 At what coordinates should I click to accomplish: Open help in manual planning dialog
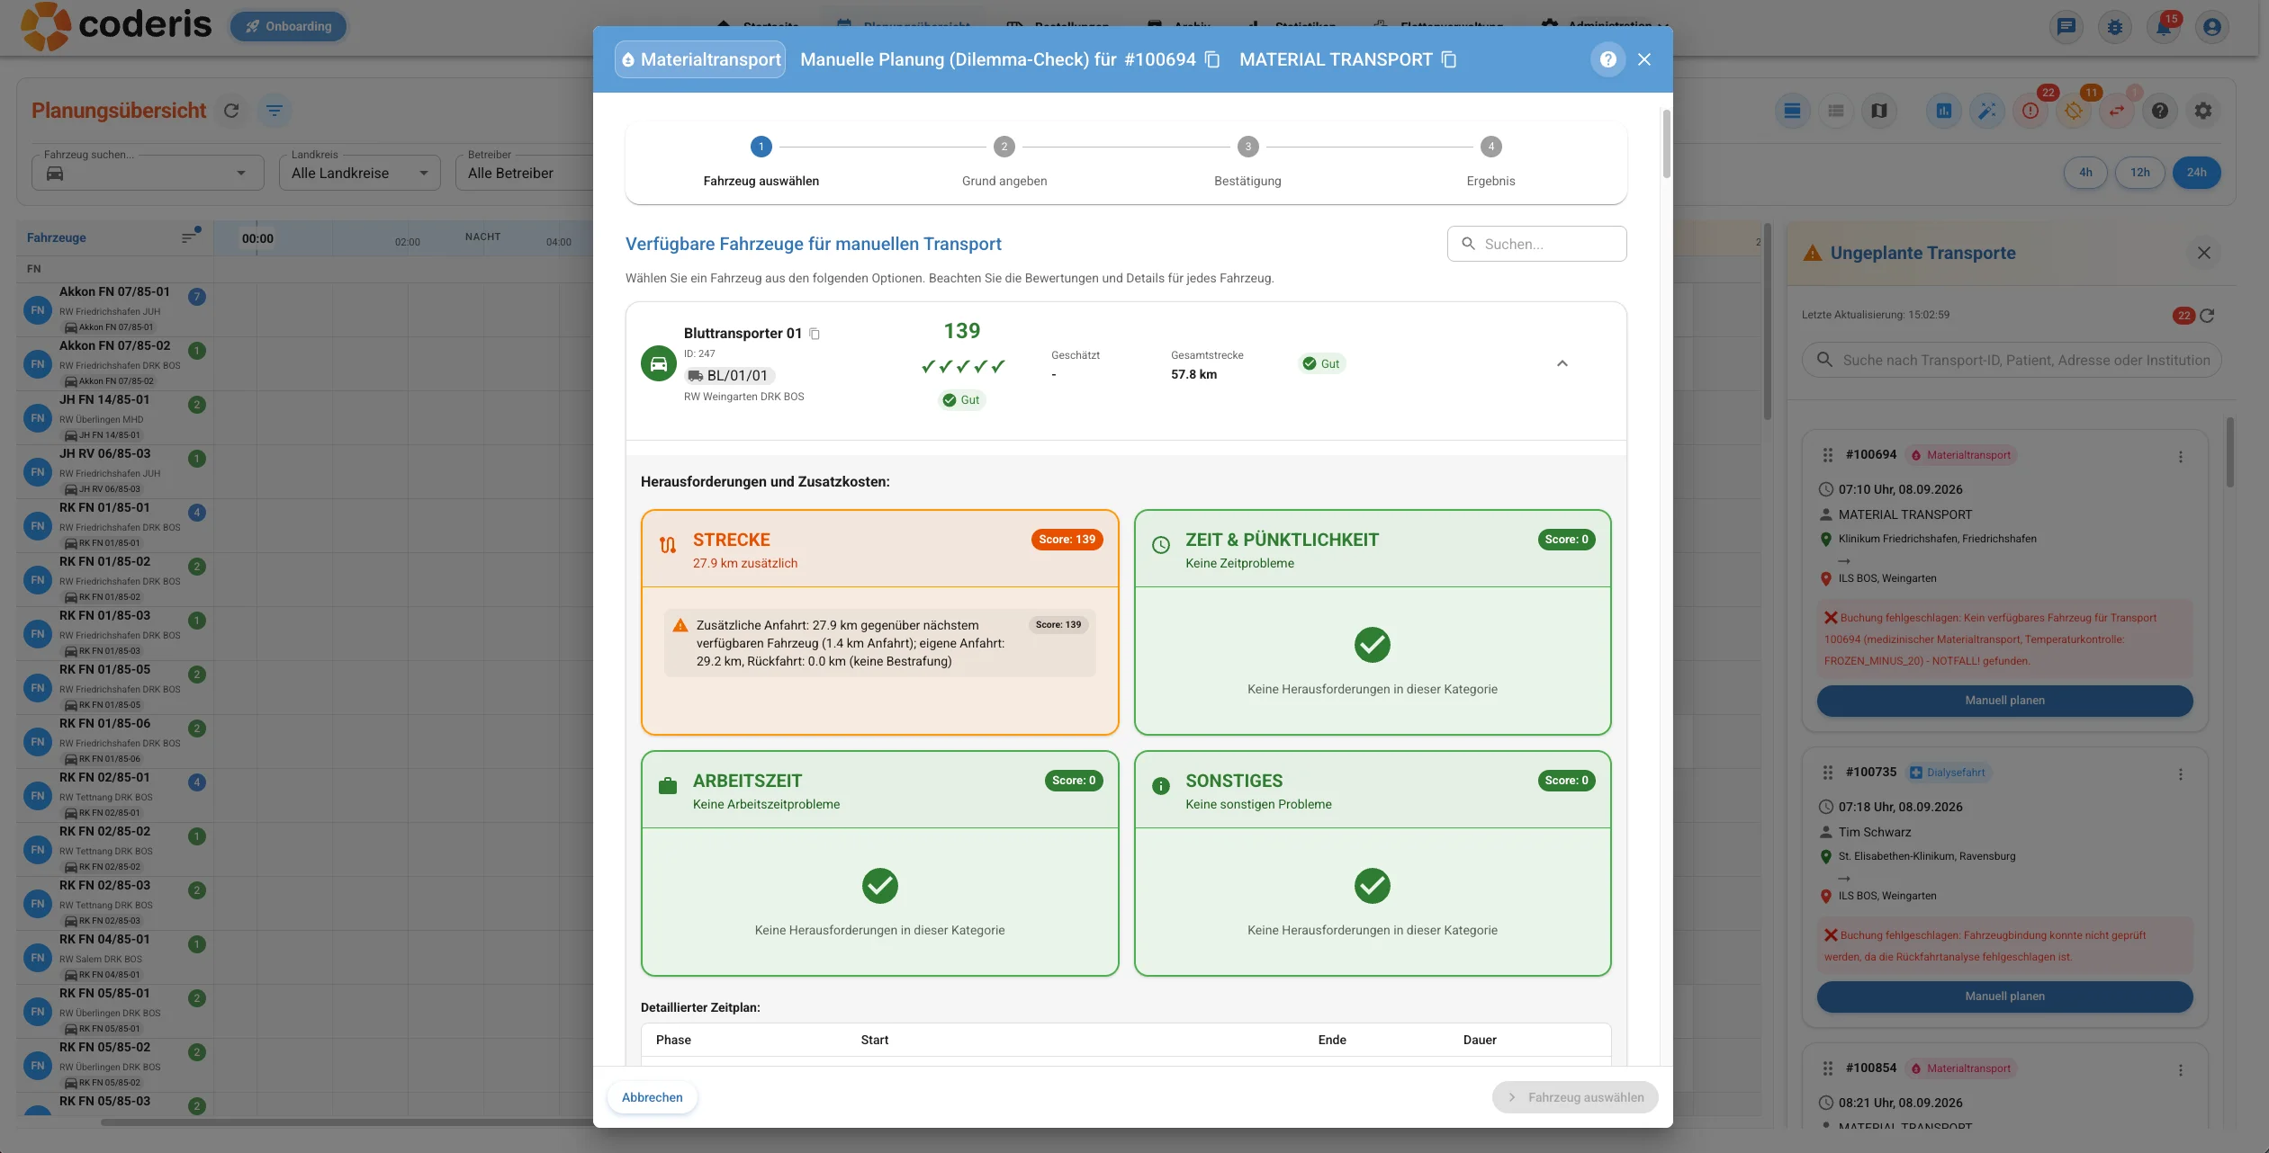[1607, 59]
